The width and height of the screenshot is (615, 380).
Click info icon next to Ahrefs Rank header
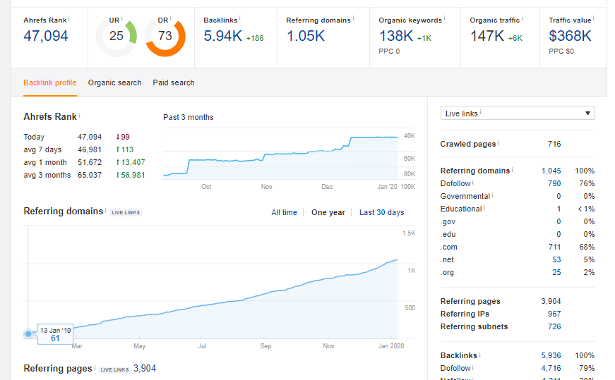[x=70, y=18]
